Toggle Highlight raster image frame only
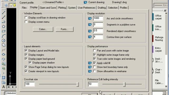This screenshot has width=169, height=95. pyautogui.click(x=95, y=55)
